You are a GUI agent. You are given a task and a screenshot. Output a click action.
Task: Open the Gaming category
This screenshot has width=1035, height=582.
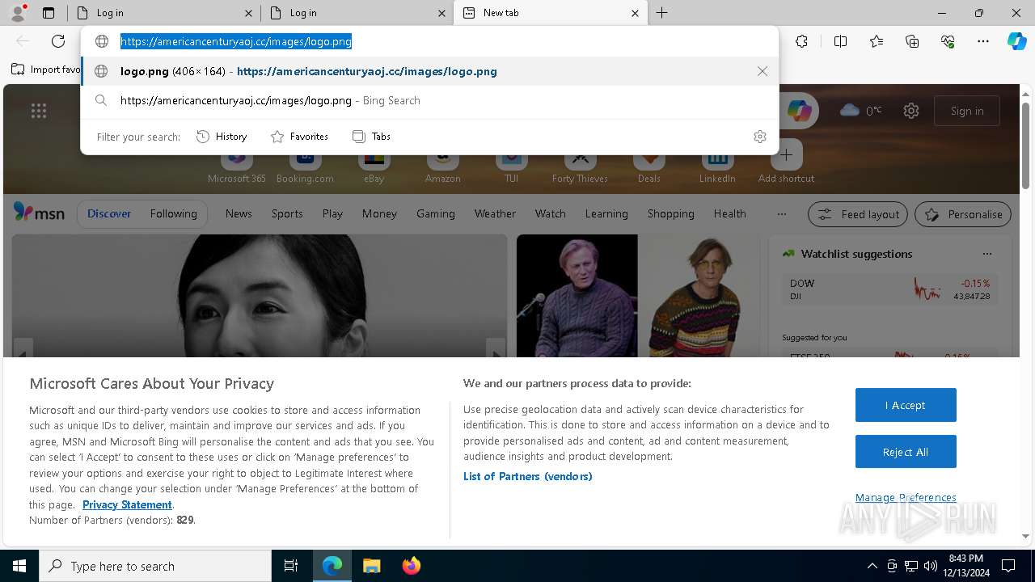click(436, 214)
